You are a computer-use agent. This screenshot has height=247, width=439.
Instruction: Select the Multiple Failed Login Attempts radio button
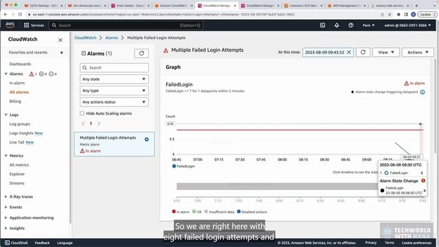(x=147, y=139)
